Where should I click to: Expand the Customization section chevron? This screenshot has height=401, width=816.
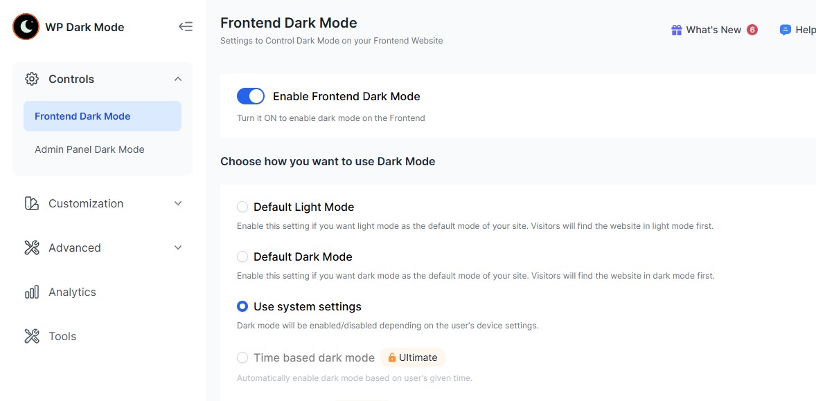coord(178,203)
